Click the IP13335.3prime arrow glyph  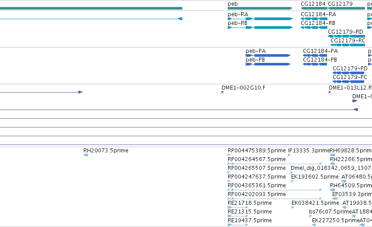[x=289, y=155]
